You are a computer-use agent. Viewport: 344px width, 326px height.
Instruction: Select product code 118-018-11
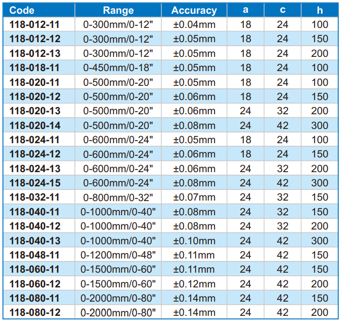click(x=35, y=68)
